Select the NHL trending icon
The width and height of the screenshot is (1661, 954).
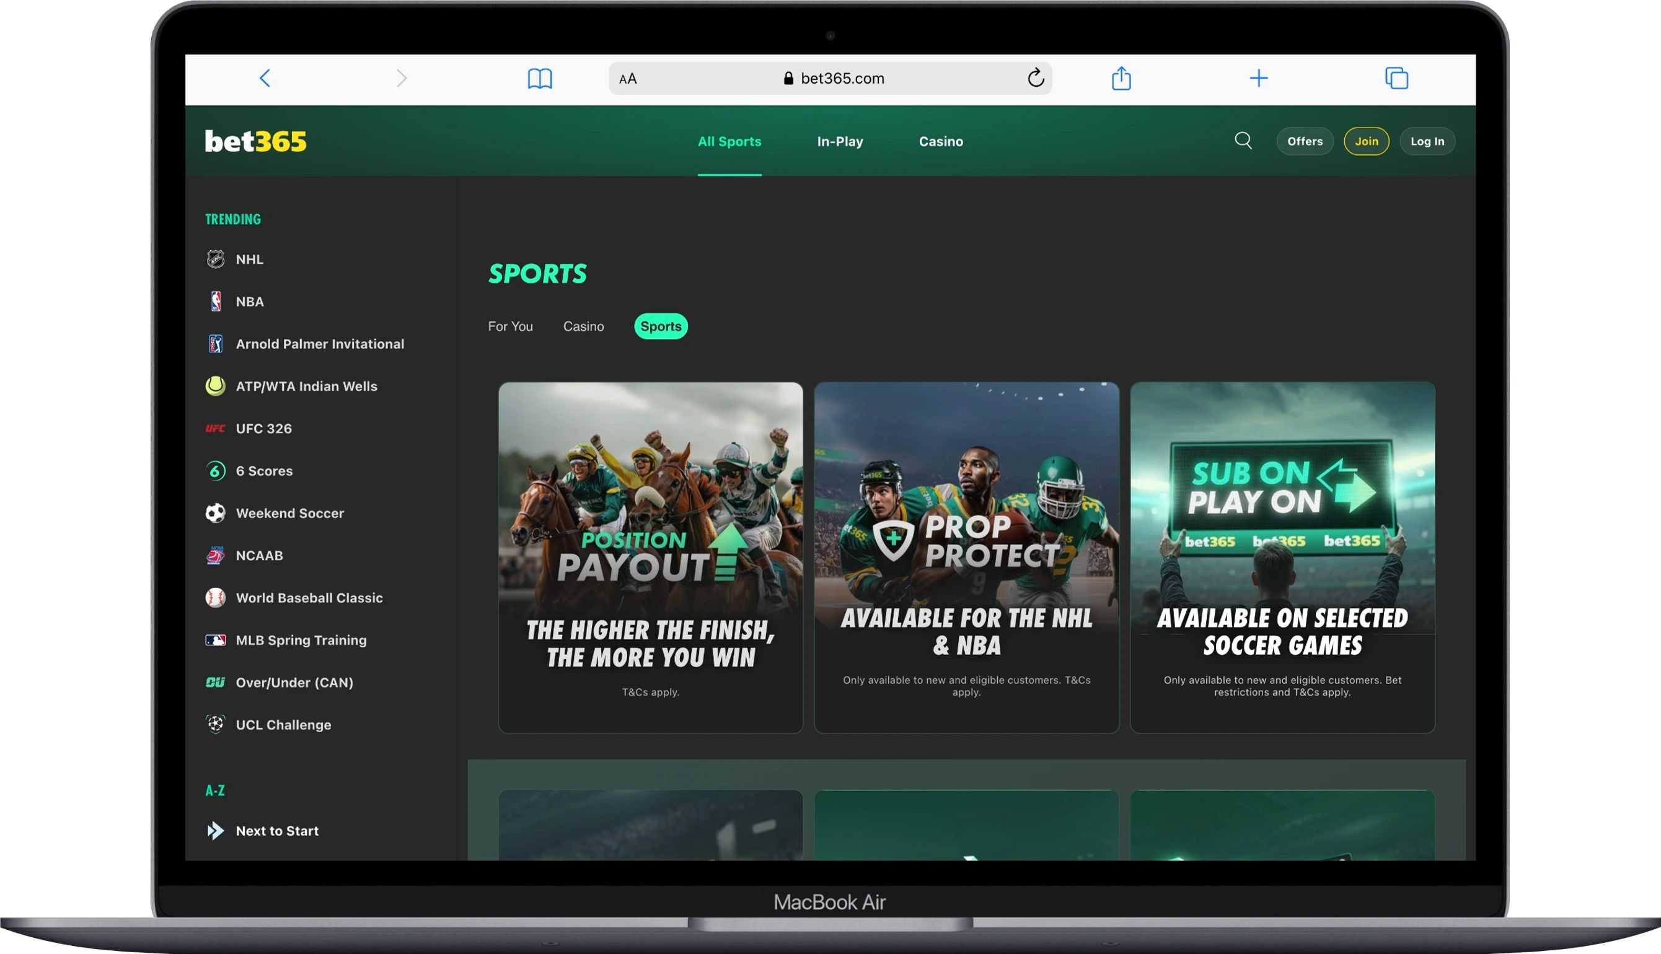215,259
